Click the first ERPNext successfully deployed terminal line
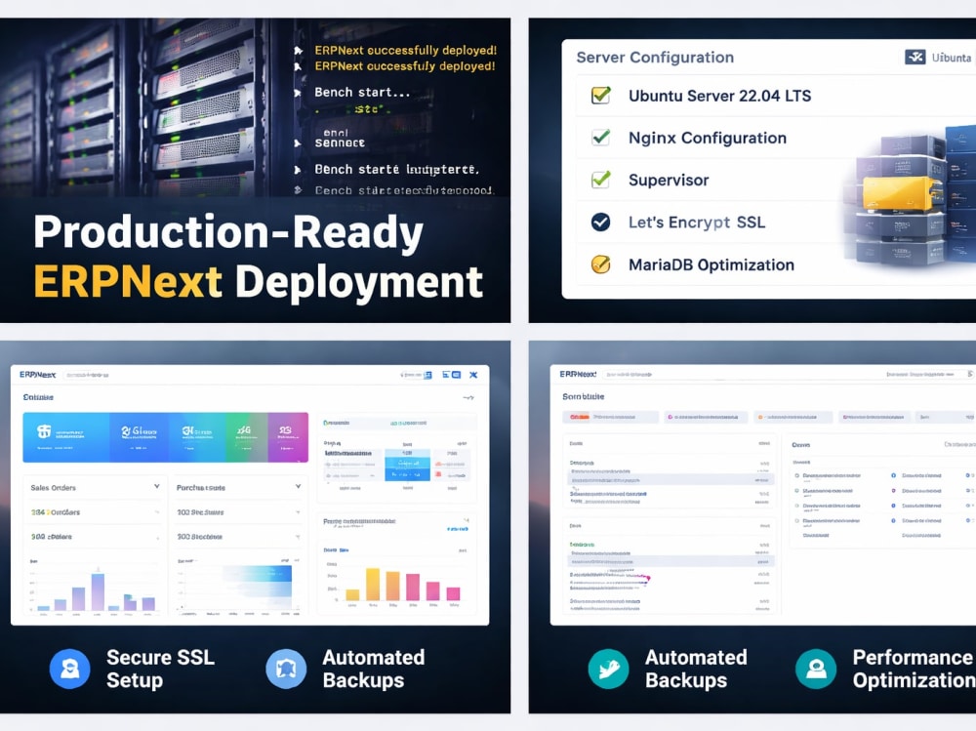This screenshot has width=976, height=731. pyautogui.click(x=406, y=50)
